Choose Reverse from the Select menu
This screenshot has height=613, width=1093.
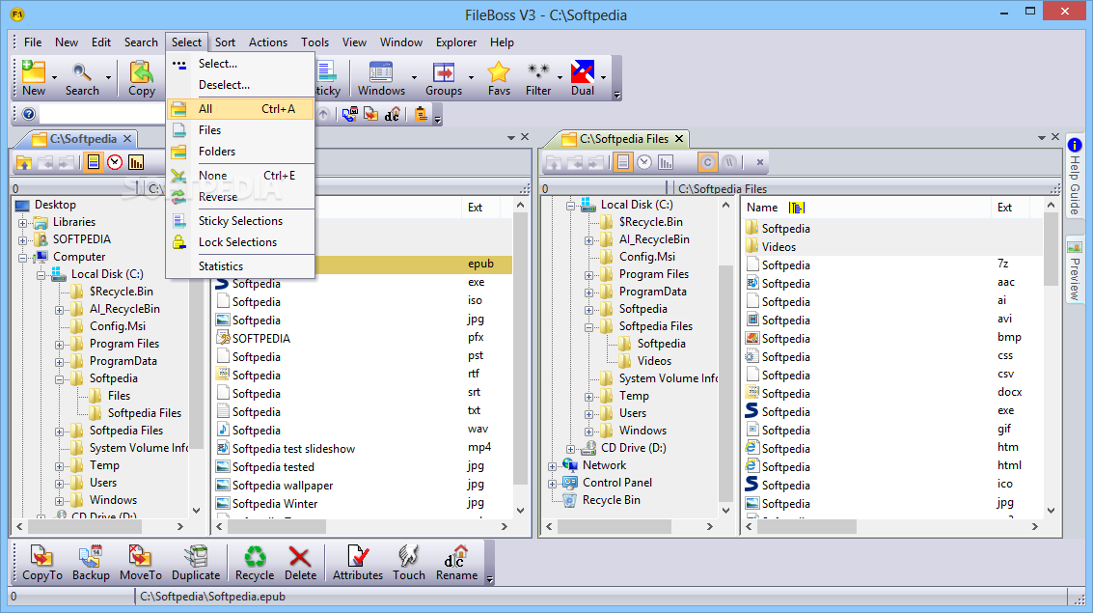click(240, 197)
